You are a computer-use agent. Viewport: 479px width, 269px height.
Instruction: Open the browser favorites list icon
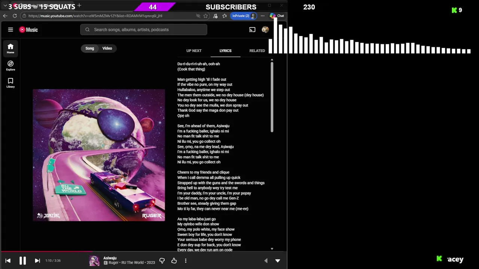[225, 16]
